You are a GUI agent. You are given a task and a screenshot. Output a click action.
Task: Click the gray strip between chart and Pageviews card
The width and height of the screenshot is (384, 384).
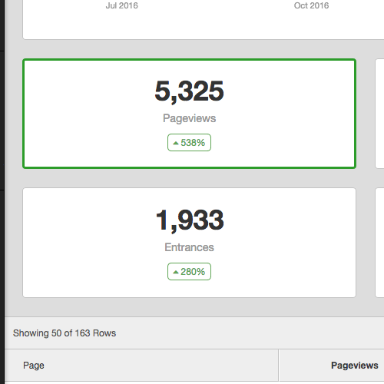click(x=194, y=49)
